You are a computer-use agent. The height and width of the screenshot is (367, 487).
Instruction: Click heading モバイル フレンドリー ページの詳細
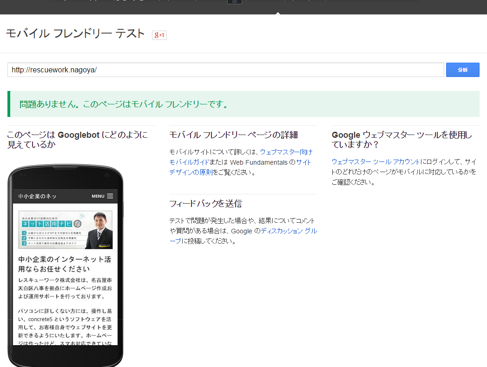234,135
